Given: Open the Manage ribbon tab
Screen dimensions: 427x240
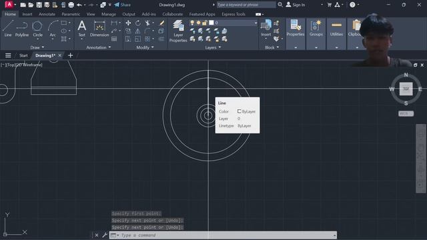Looking at the screenshot, I should [109, 14].
